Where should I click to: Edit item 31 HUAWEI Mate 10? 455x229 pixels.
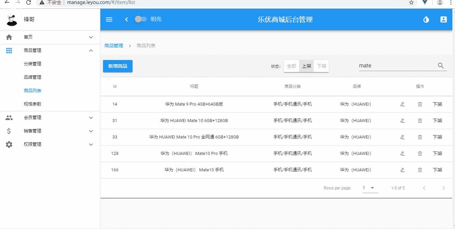[403, 121]
